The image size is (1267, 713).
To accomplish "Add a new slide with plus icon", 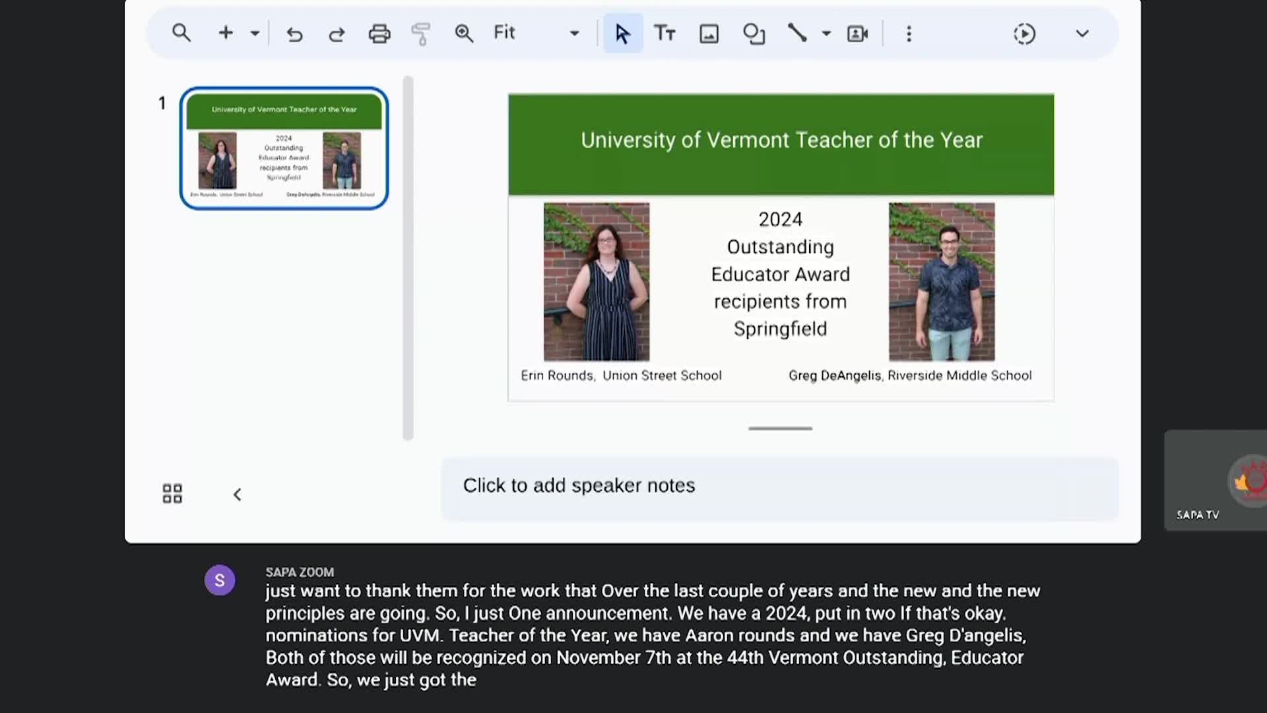I will click(226, 33).
